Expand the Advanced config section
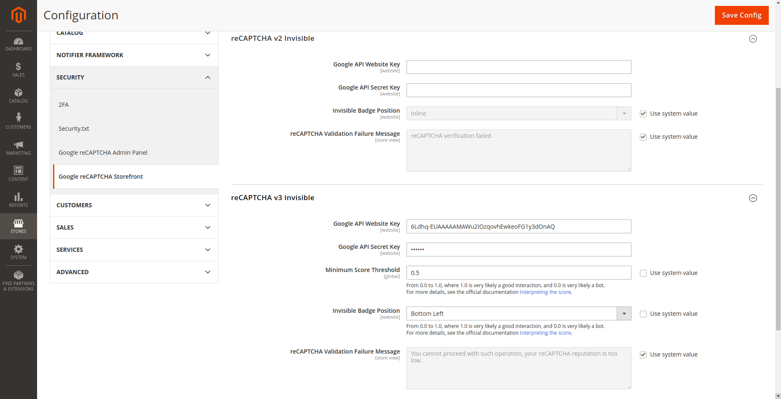The width and height of the screenshot is (781, 399). pyautogui.click(x=134, y=272)
